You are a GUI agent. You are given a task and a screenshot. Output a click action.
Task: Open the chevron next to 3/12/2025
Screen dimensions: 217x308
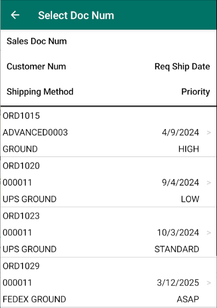coord(209,283)
